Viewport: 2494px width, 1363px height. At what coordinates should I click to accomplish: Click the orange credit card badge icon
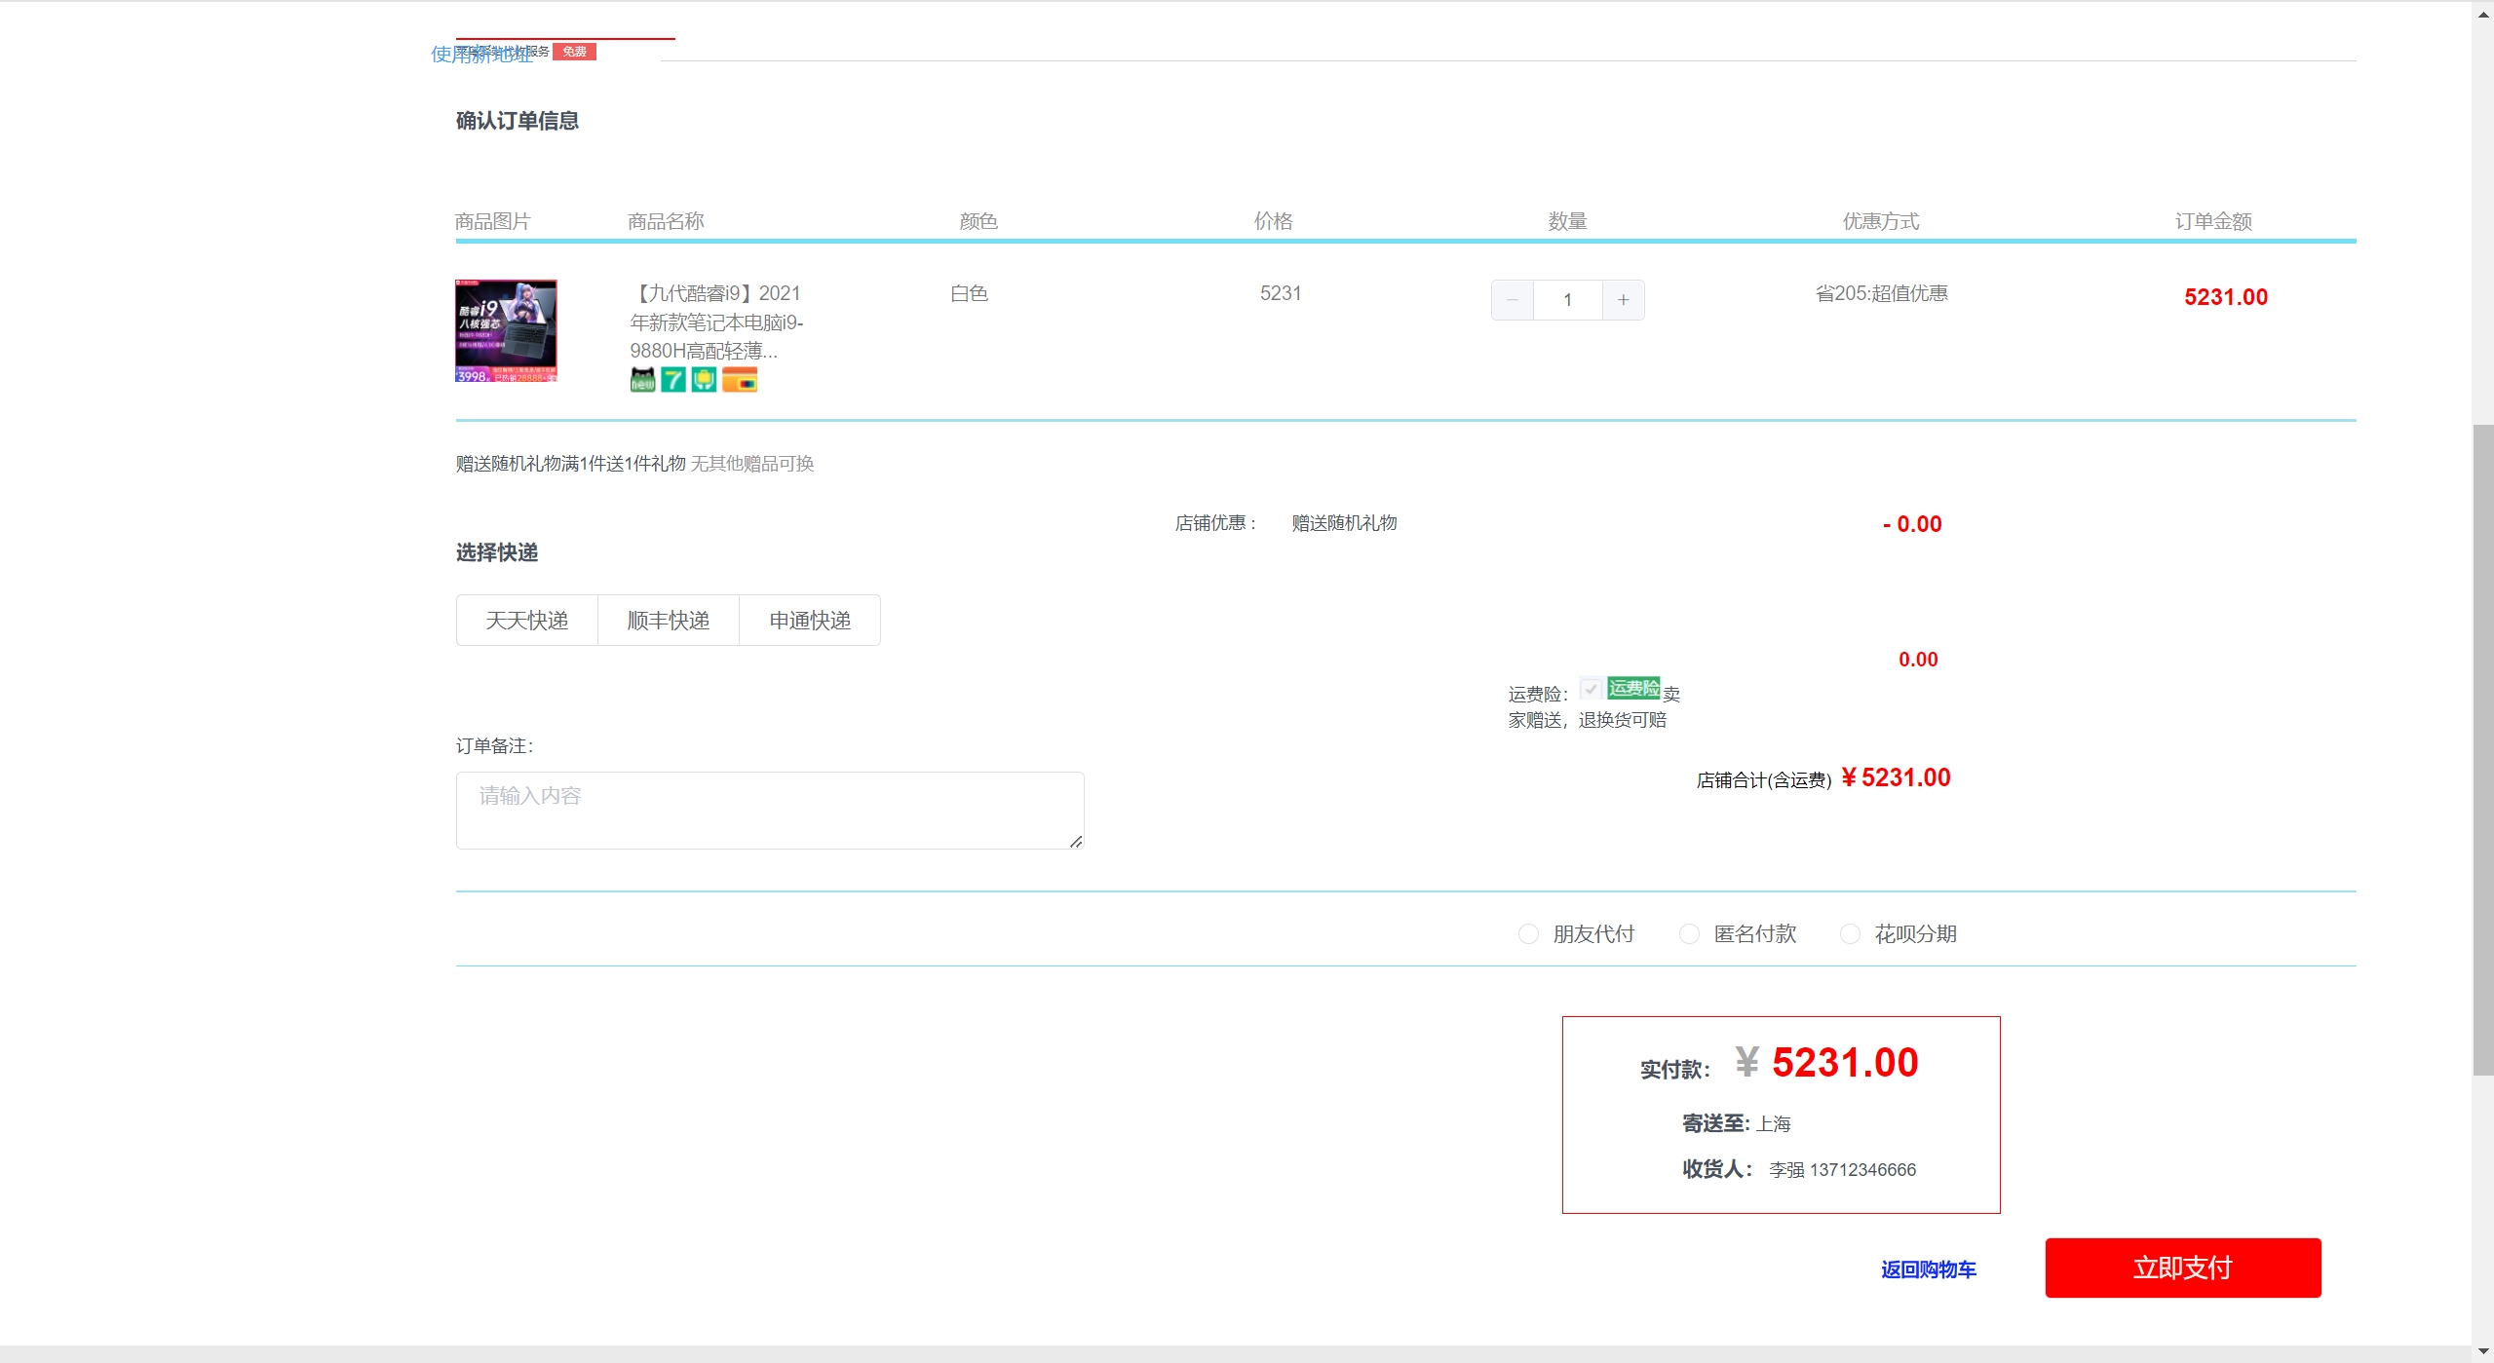tap(740, 380)
